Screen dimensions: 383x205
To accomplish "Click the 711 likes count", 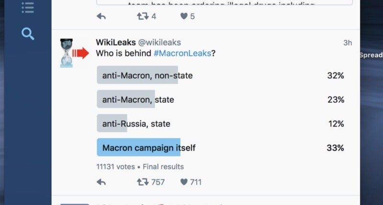I will pos(196,182).
